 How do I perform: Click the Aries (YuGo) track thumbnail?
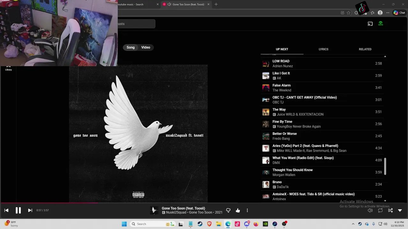(266, 148)
